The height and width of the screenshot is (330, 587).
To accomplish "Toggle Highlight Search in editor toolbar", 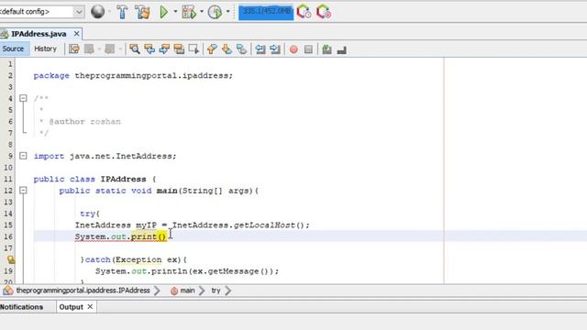I will (x=179, y=49).
